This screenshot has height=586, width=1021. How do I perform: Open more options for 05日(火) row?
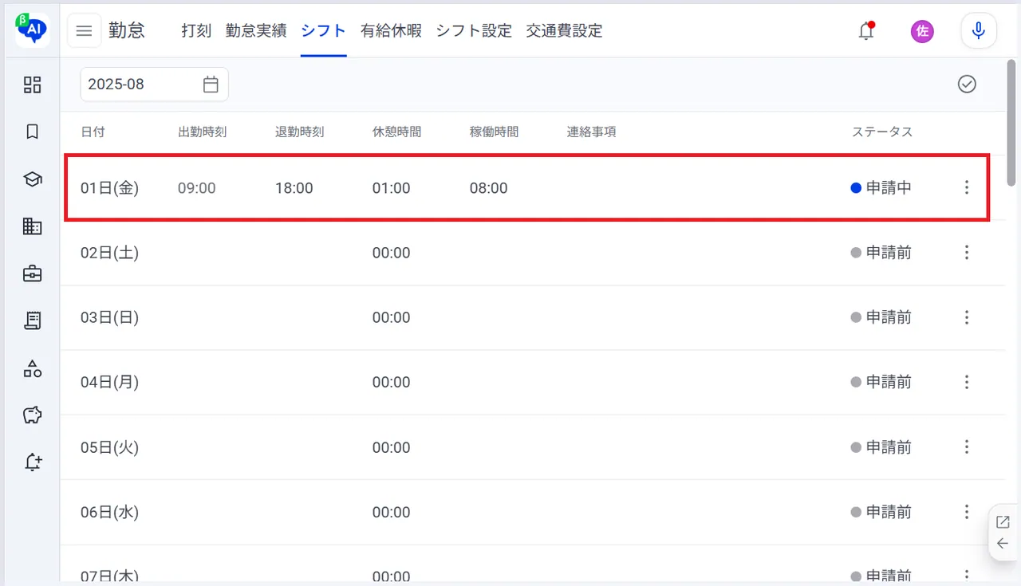(967, 447)
